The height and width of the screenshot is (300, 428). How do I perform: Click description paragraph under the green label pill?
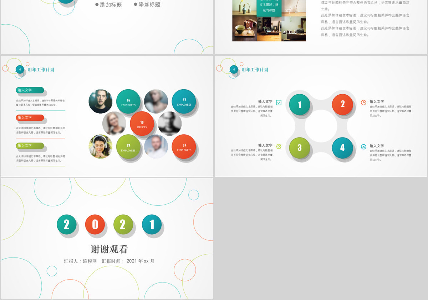click(x=41, y=158)
